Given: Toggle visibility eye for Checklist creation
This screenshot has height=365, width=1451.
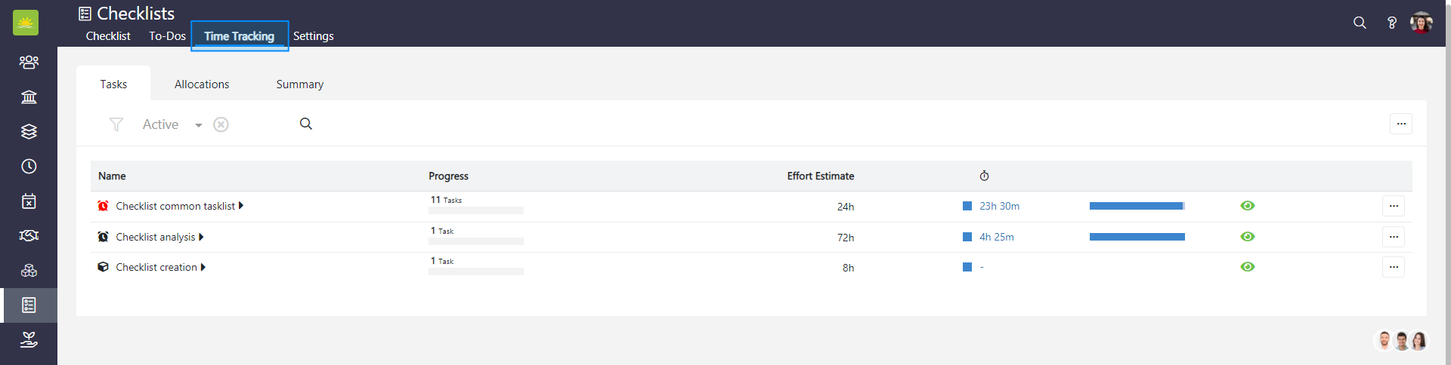Looking at the screenshot, I should pyautogui.click(x=1248, y=267).
